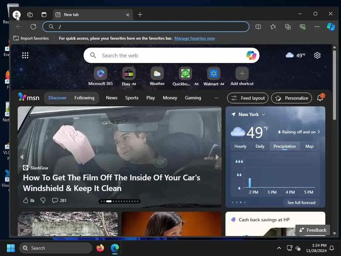Viewport: 341px width, 256px height.
Task: Open the Windows Start menu
Action: (11, 248)
